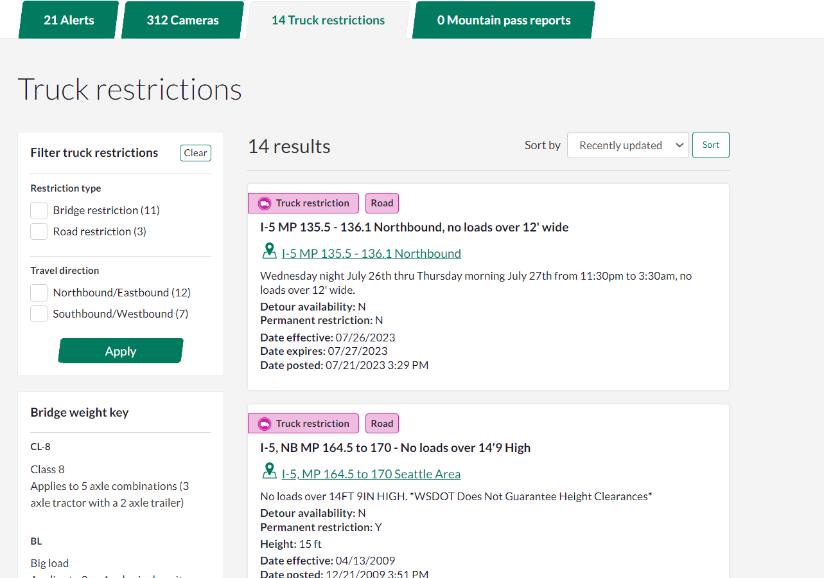Click the Road tag on the first result
This screenshot has height=578, width=824.
tap(381, 203)
